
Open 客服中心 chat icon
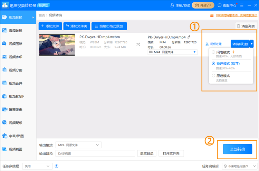(219, 5)
